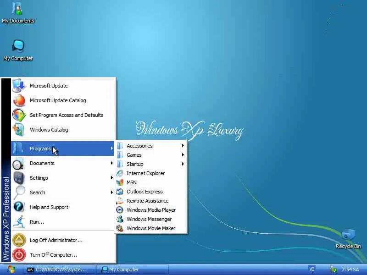The width and height of the screenshot is (367, 275).
Task: Expand the Startup submenu arrow
Action: tap(183, 164)
